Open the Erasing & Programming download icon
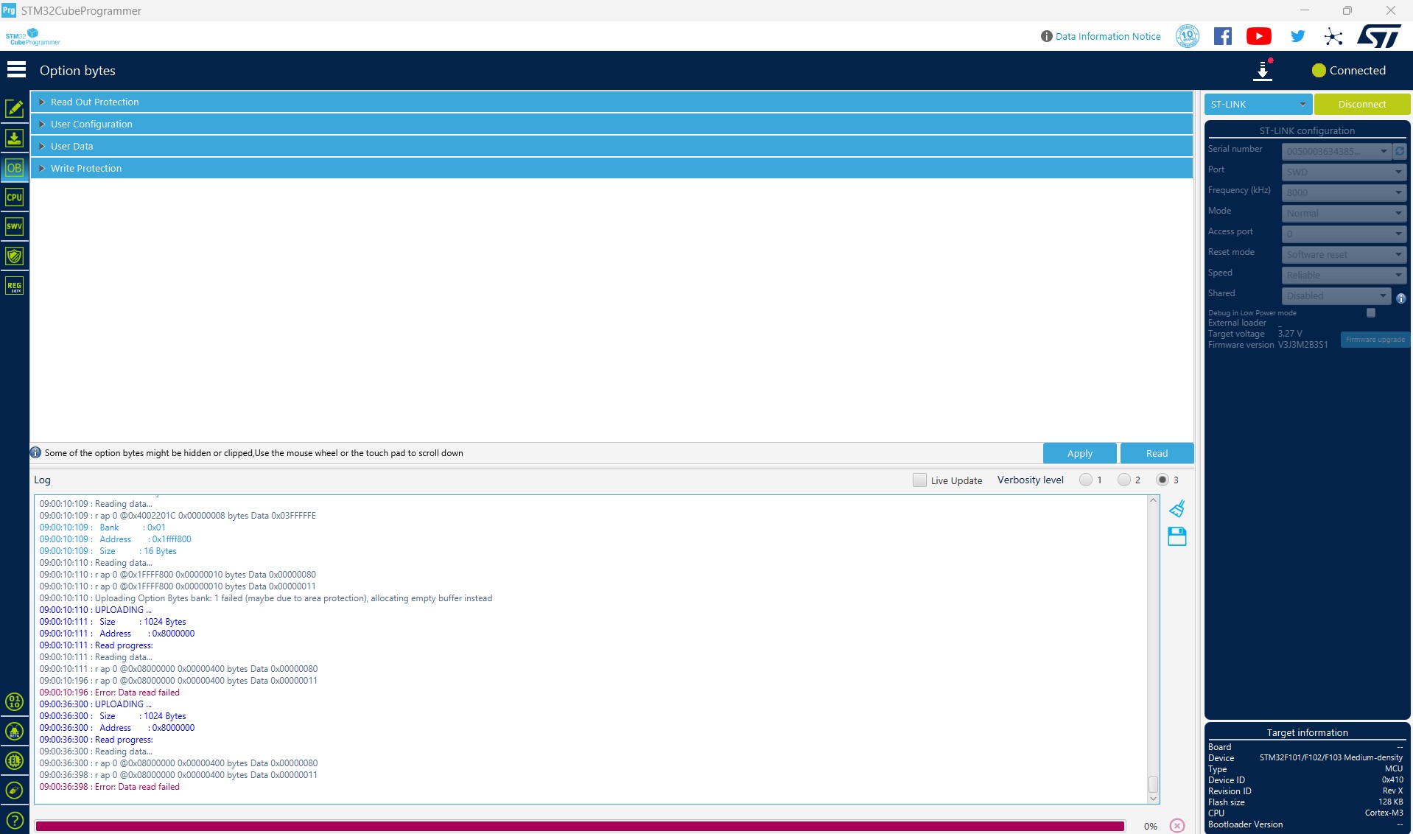The image size is (1413, 834). click(x=14, y=139)
